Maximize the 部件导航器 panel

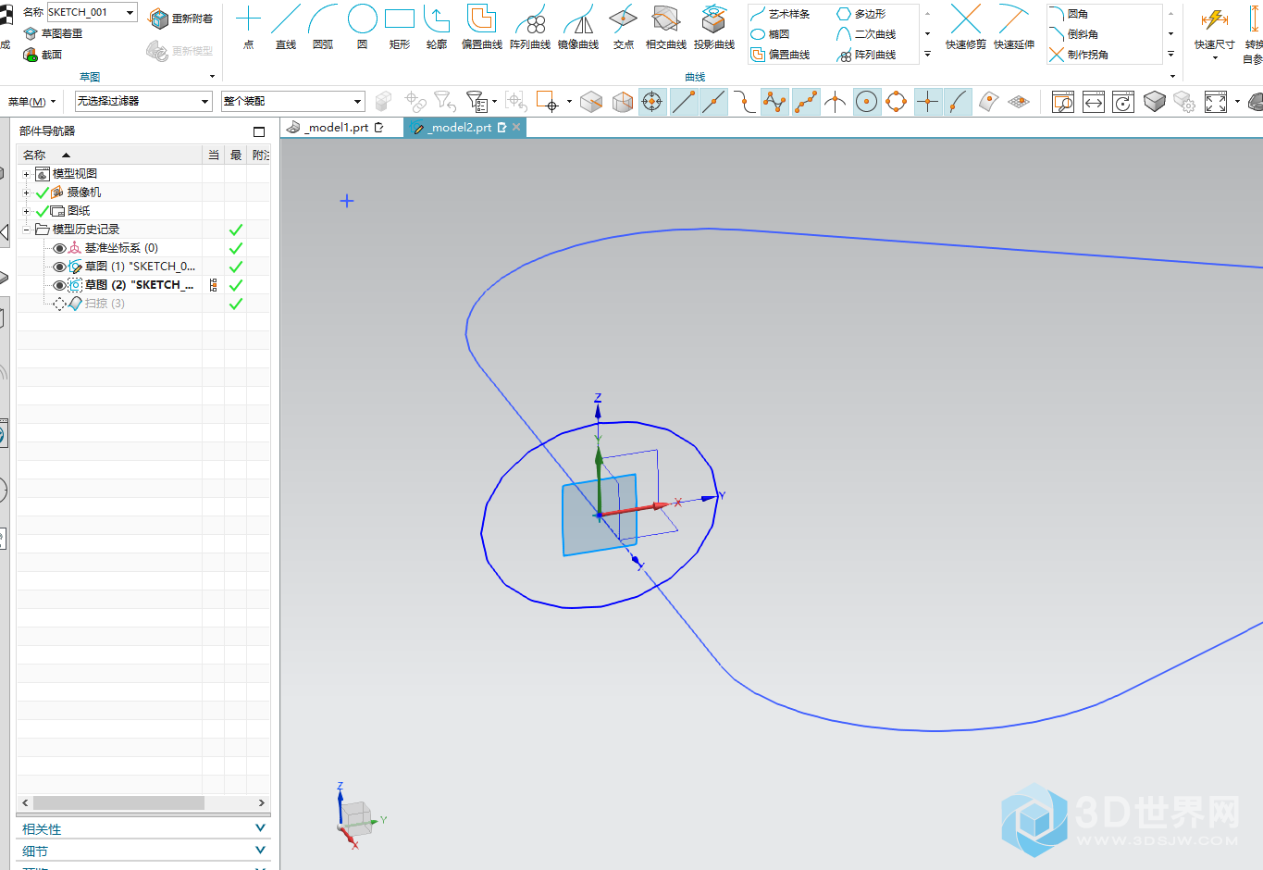[259, 131]
